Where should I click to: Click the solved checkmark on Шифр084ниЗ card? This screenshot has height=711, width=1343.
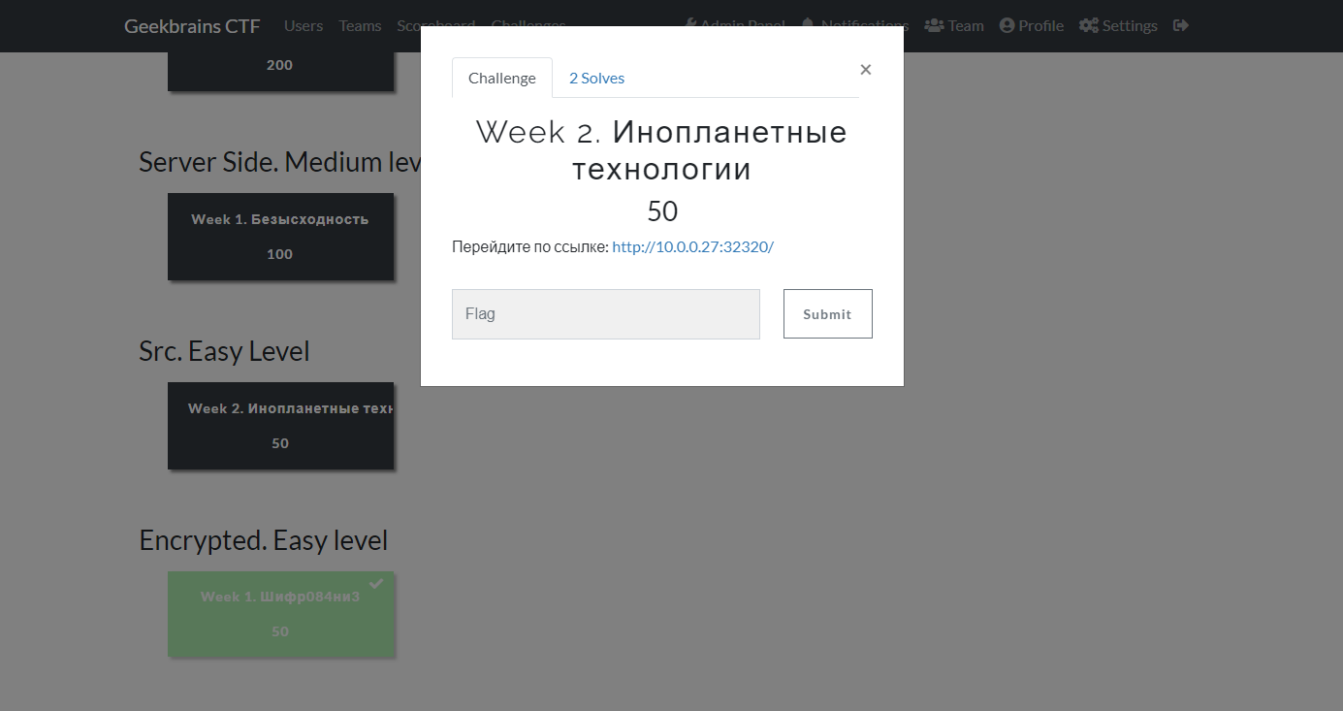click(376, 584)
